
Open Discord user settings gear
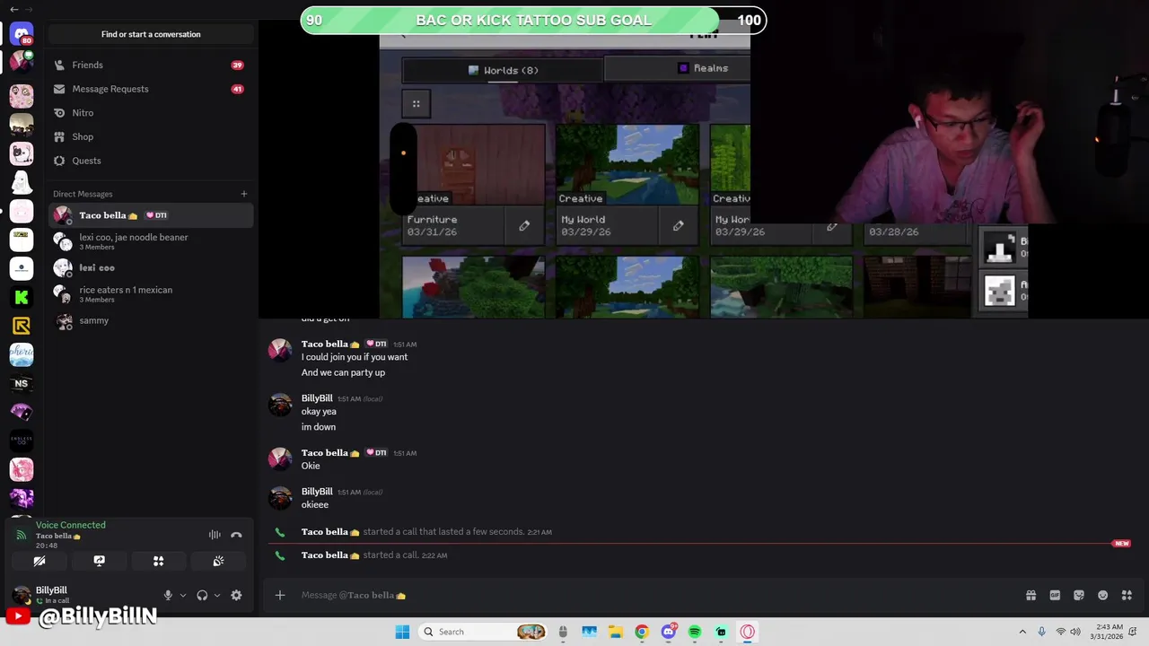point(236,595)
